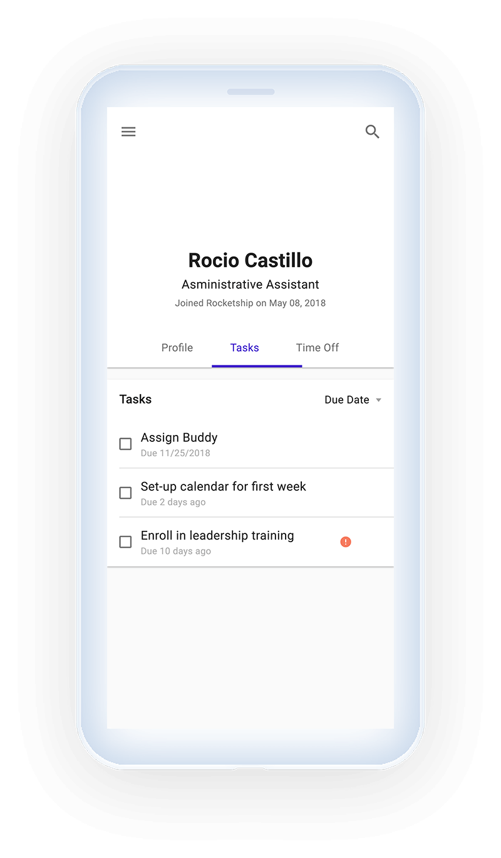Open the Set-up calendar for first week task
The image size is (501, 858).
(224, 486)
